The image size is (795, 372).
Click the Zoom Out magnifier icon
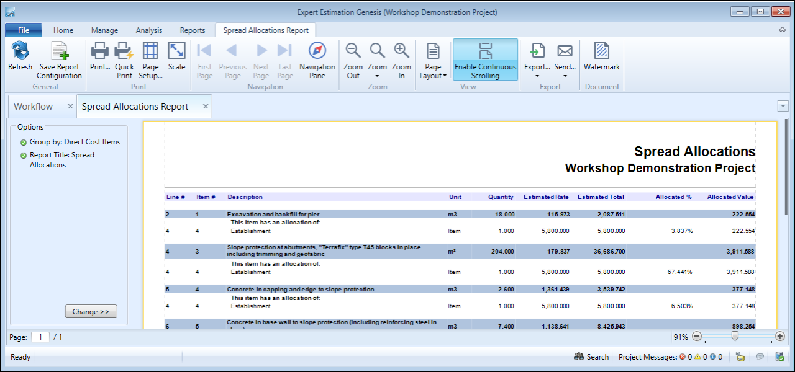353,52
